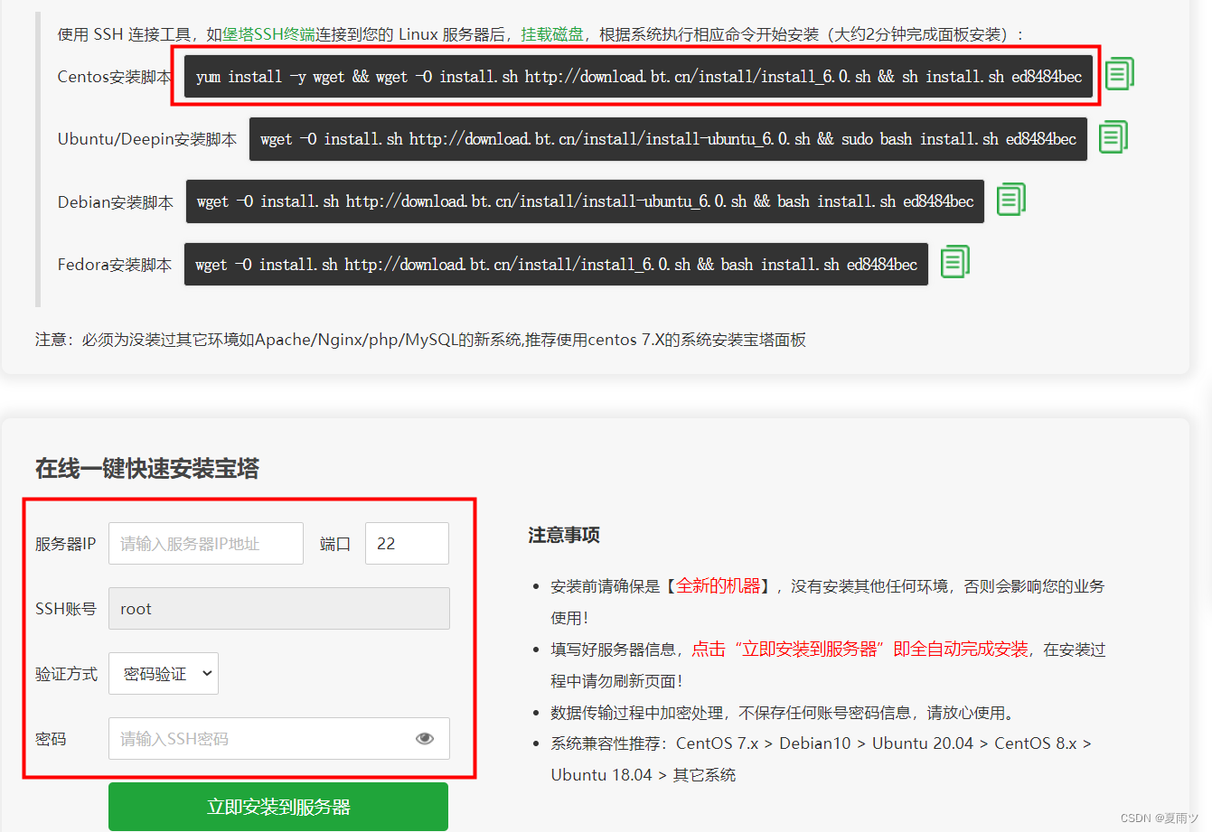Click the Ubuntu/Deepin安装脚本 label
Viewport: 1212px width, 832px height.
click(x=147, y=139)
